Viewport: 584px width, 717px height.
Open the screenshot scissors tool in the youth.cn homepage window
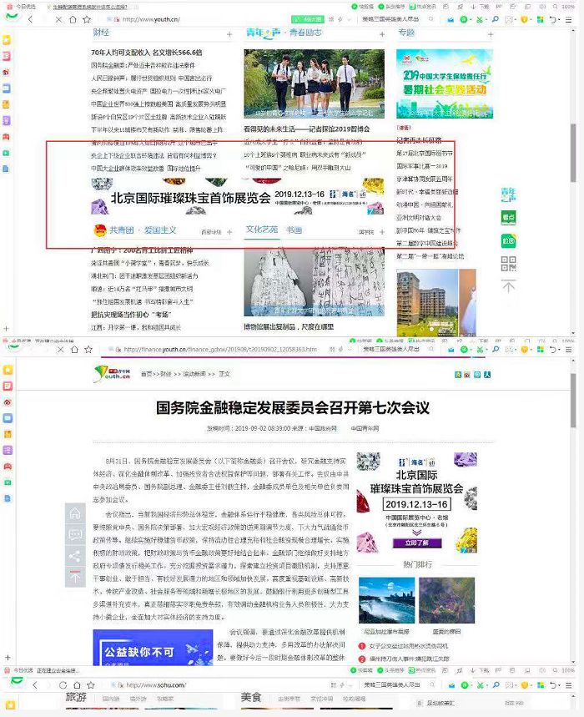pyautogui.click(x=480, y=20)
